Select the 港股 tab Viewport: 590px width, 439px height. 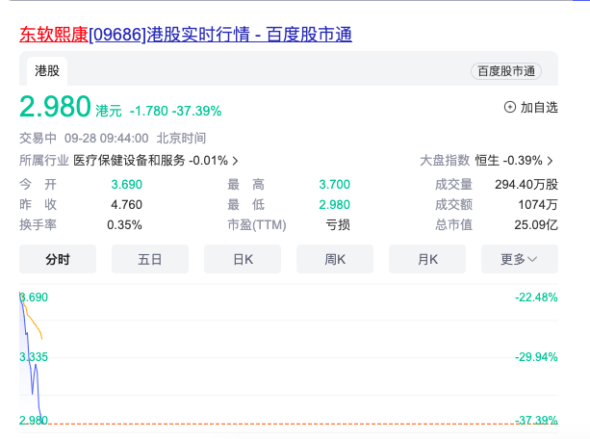click(47, 70)
